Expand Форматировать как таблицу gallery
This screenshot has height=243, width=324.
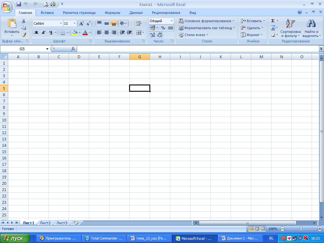coord(207,28)
